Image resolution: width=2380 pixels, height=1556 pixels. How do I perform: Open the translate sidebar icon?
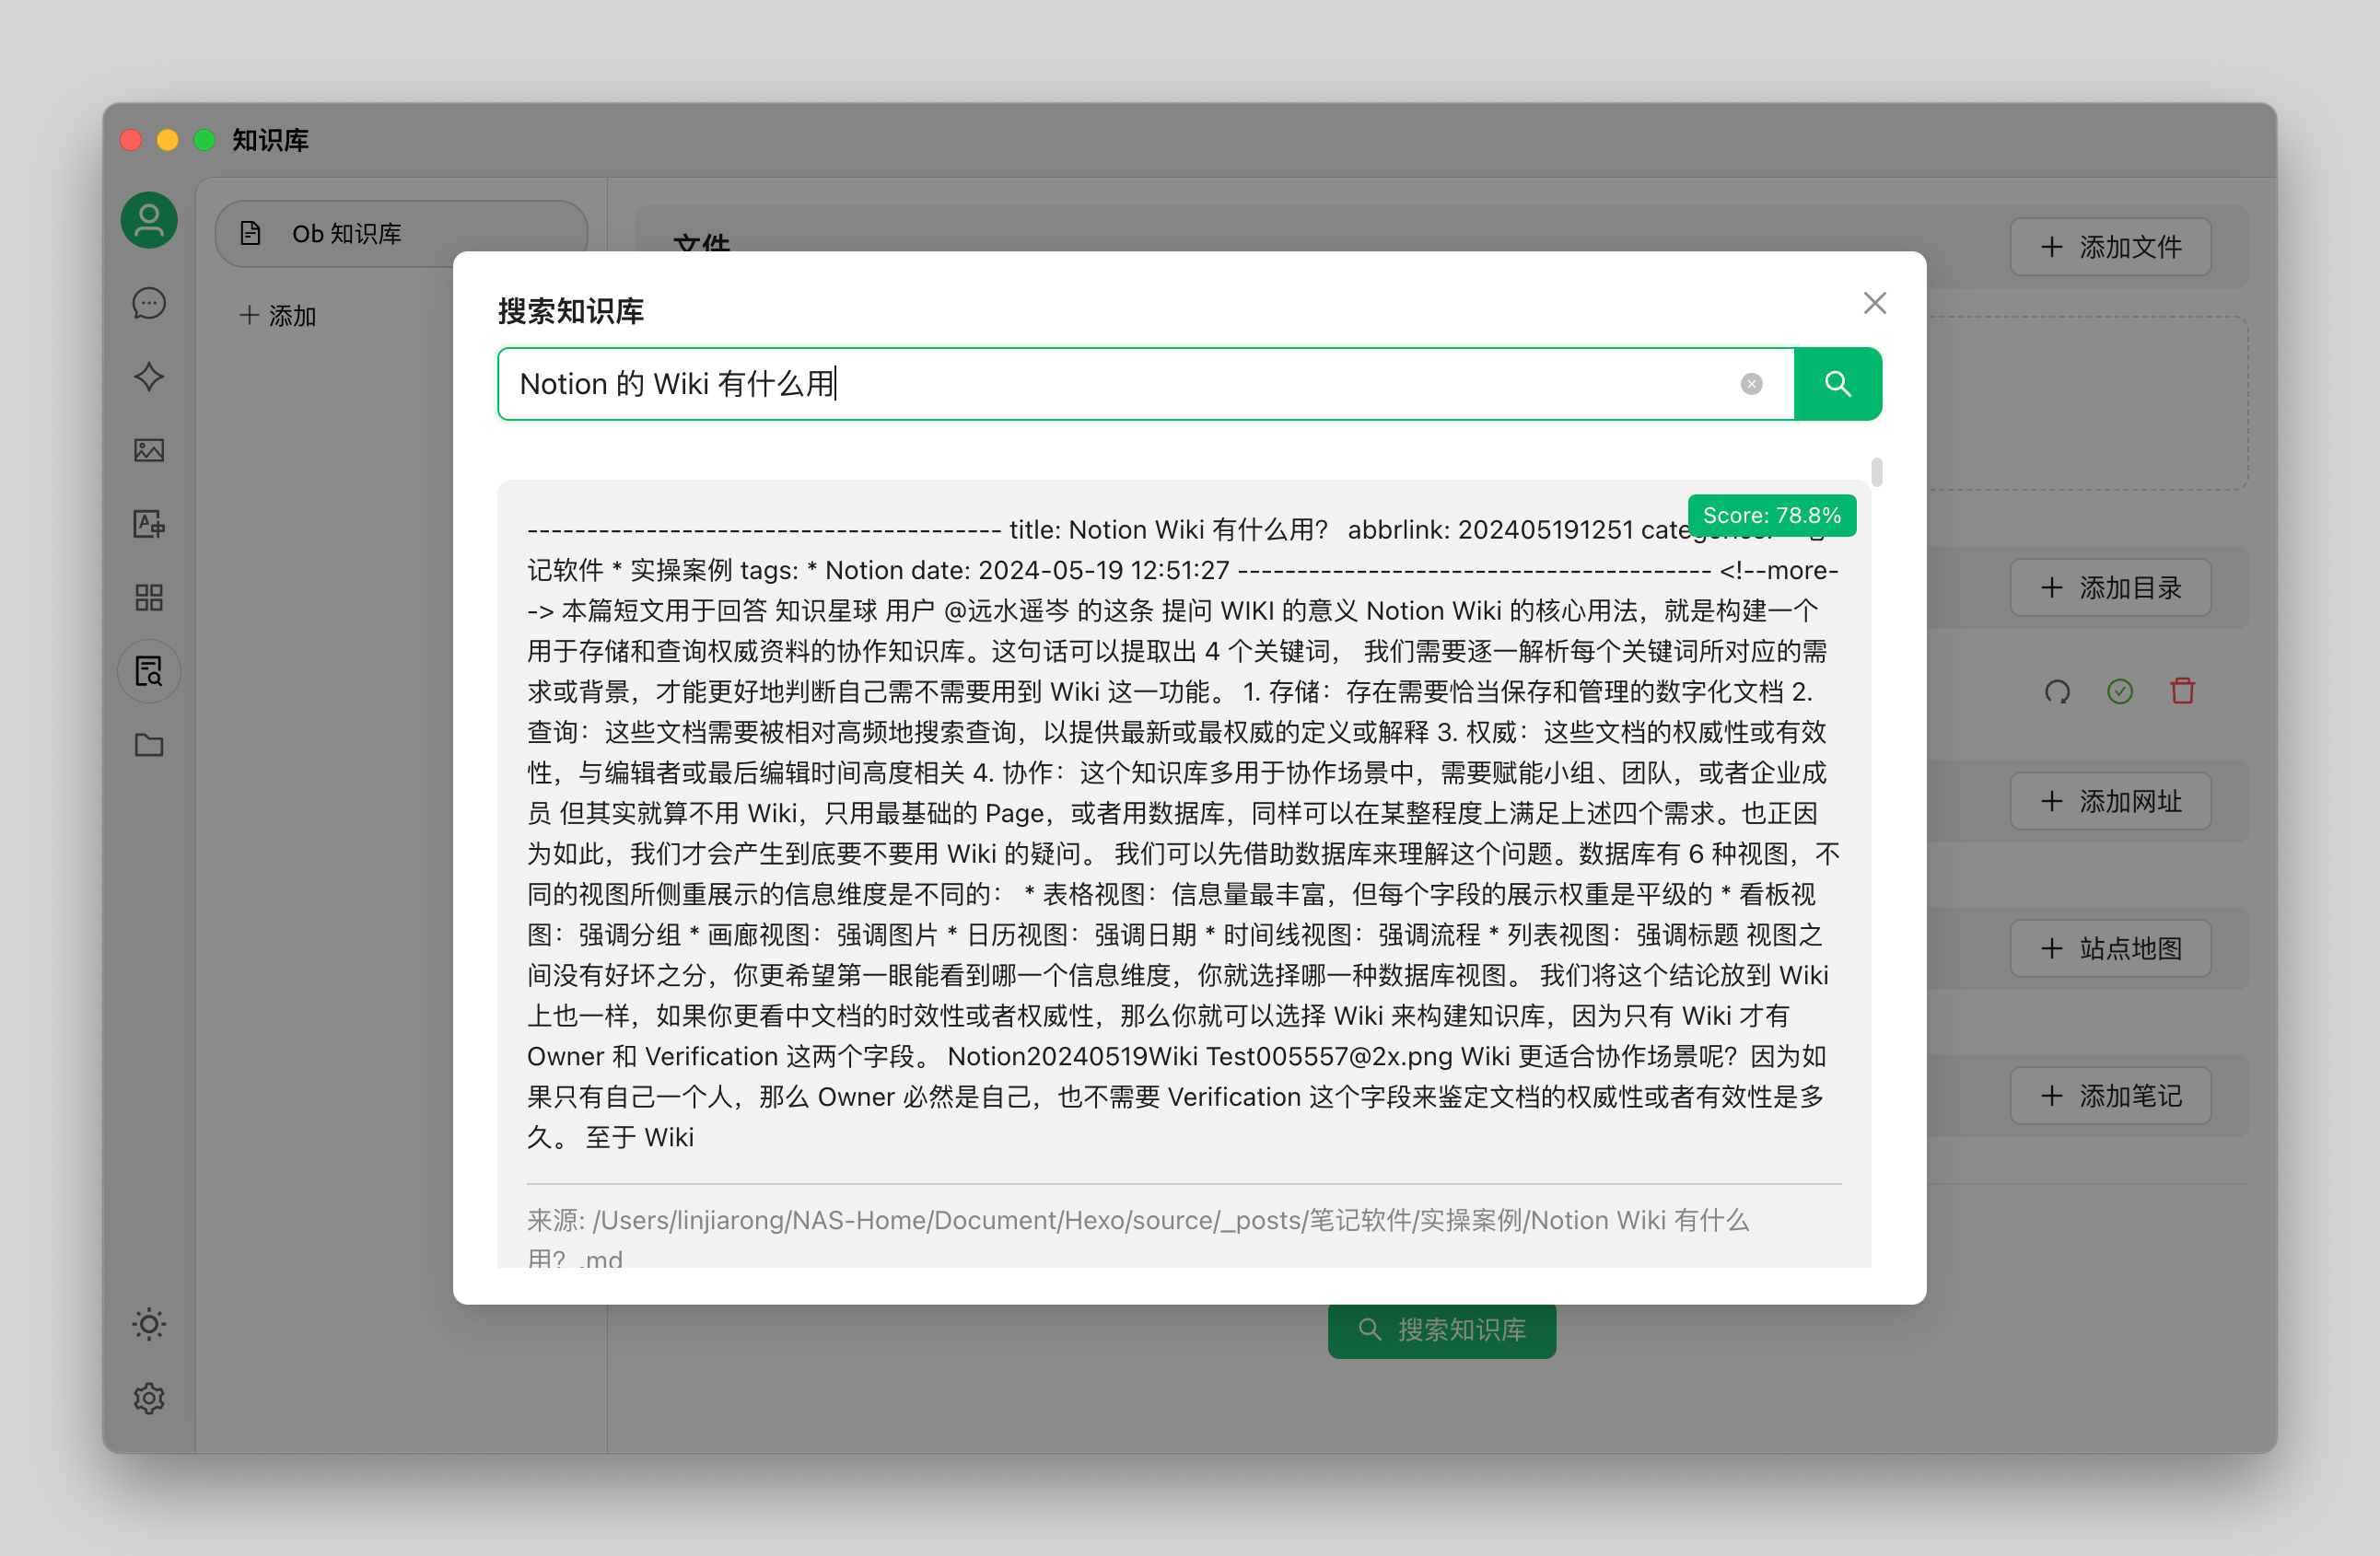point(149,524)
